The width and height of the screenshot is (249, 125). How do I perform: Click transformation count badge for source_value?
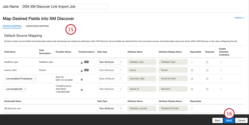point(86,70)
